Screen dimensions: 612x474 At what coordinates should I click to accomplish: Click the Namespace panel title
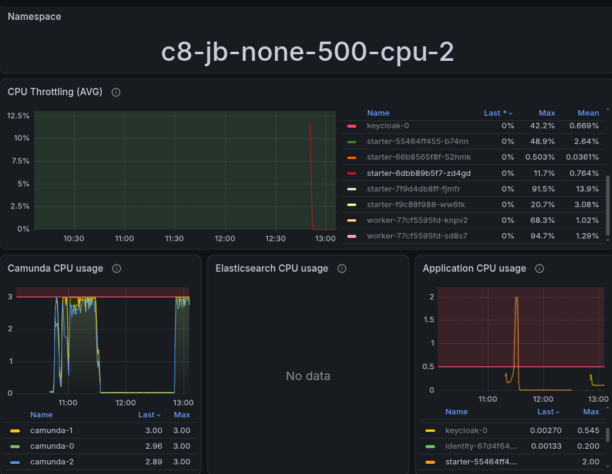(34, 16)
